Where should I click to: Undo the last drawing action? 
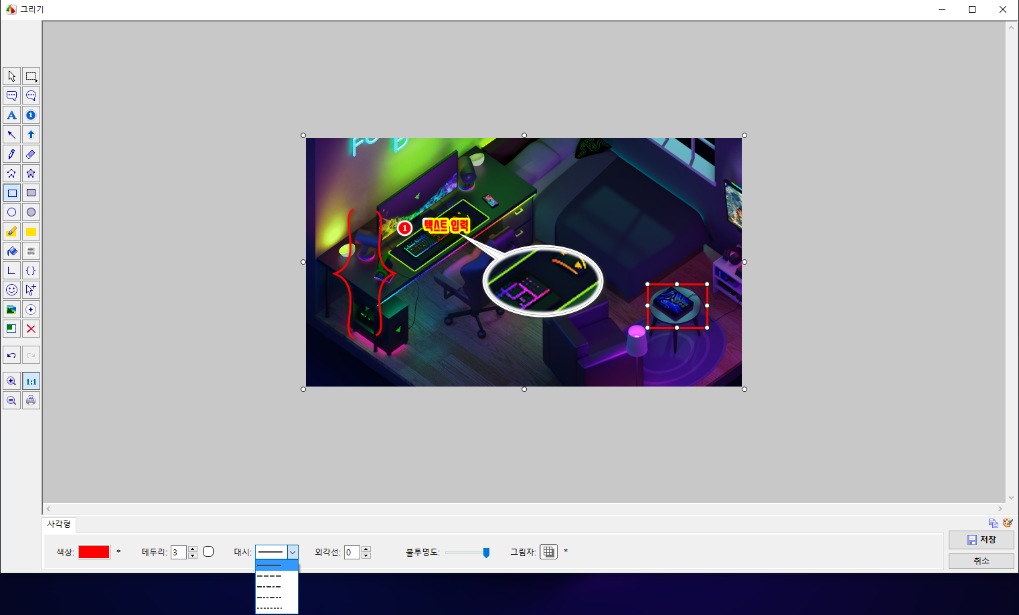click(11, 355)
